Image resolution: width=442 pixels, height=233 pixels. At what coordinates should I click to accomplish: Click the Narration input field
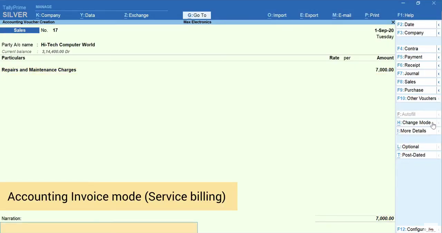click(99, 227)
